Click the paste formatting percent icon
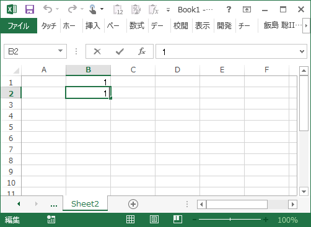This screenshot has width=311, height=227. (136, 9)
